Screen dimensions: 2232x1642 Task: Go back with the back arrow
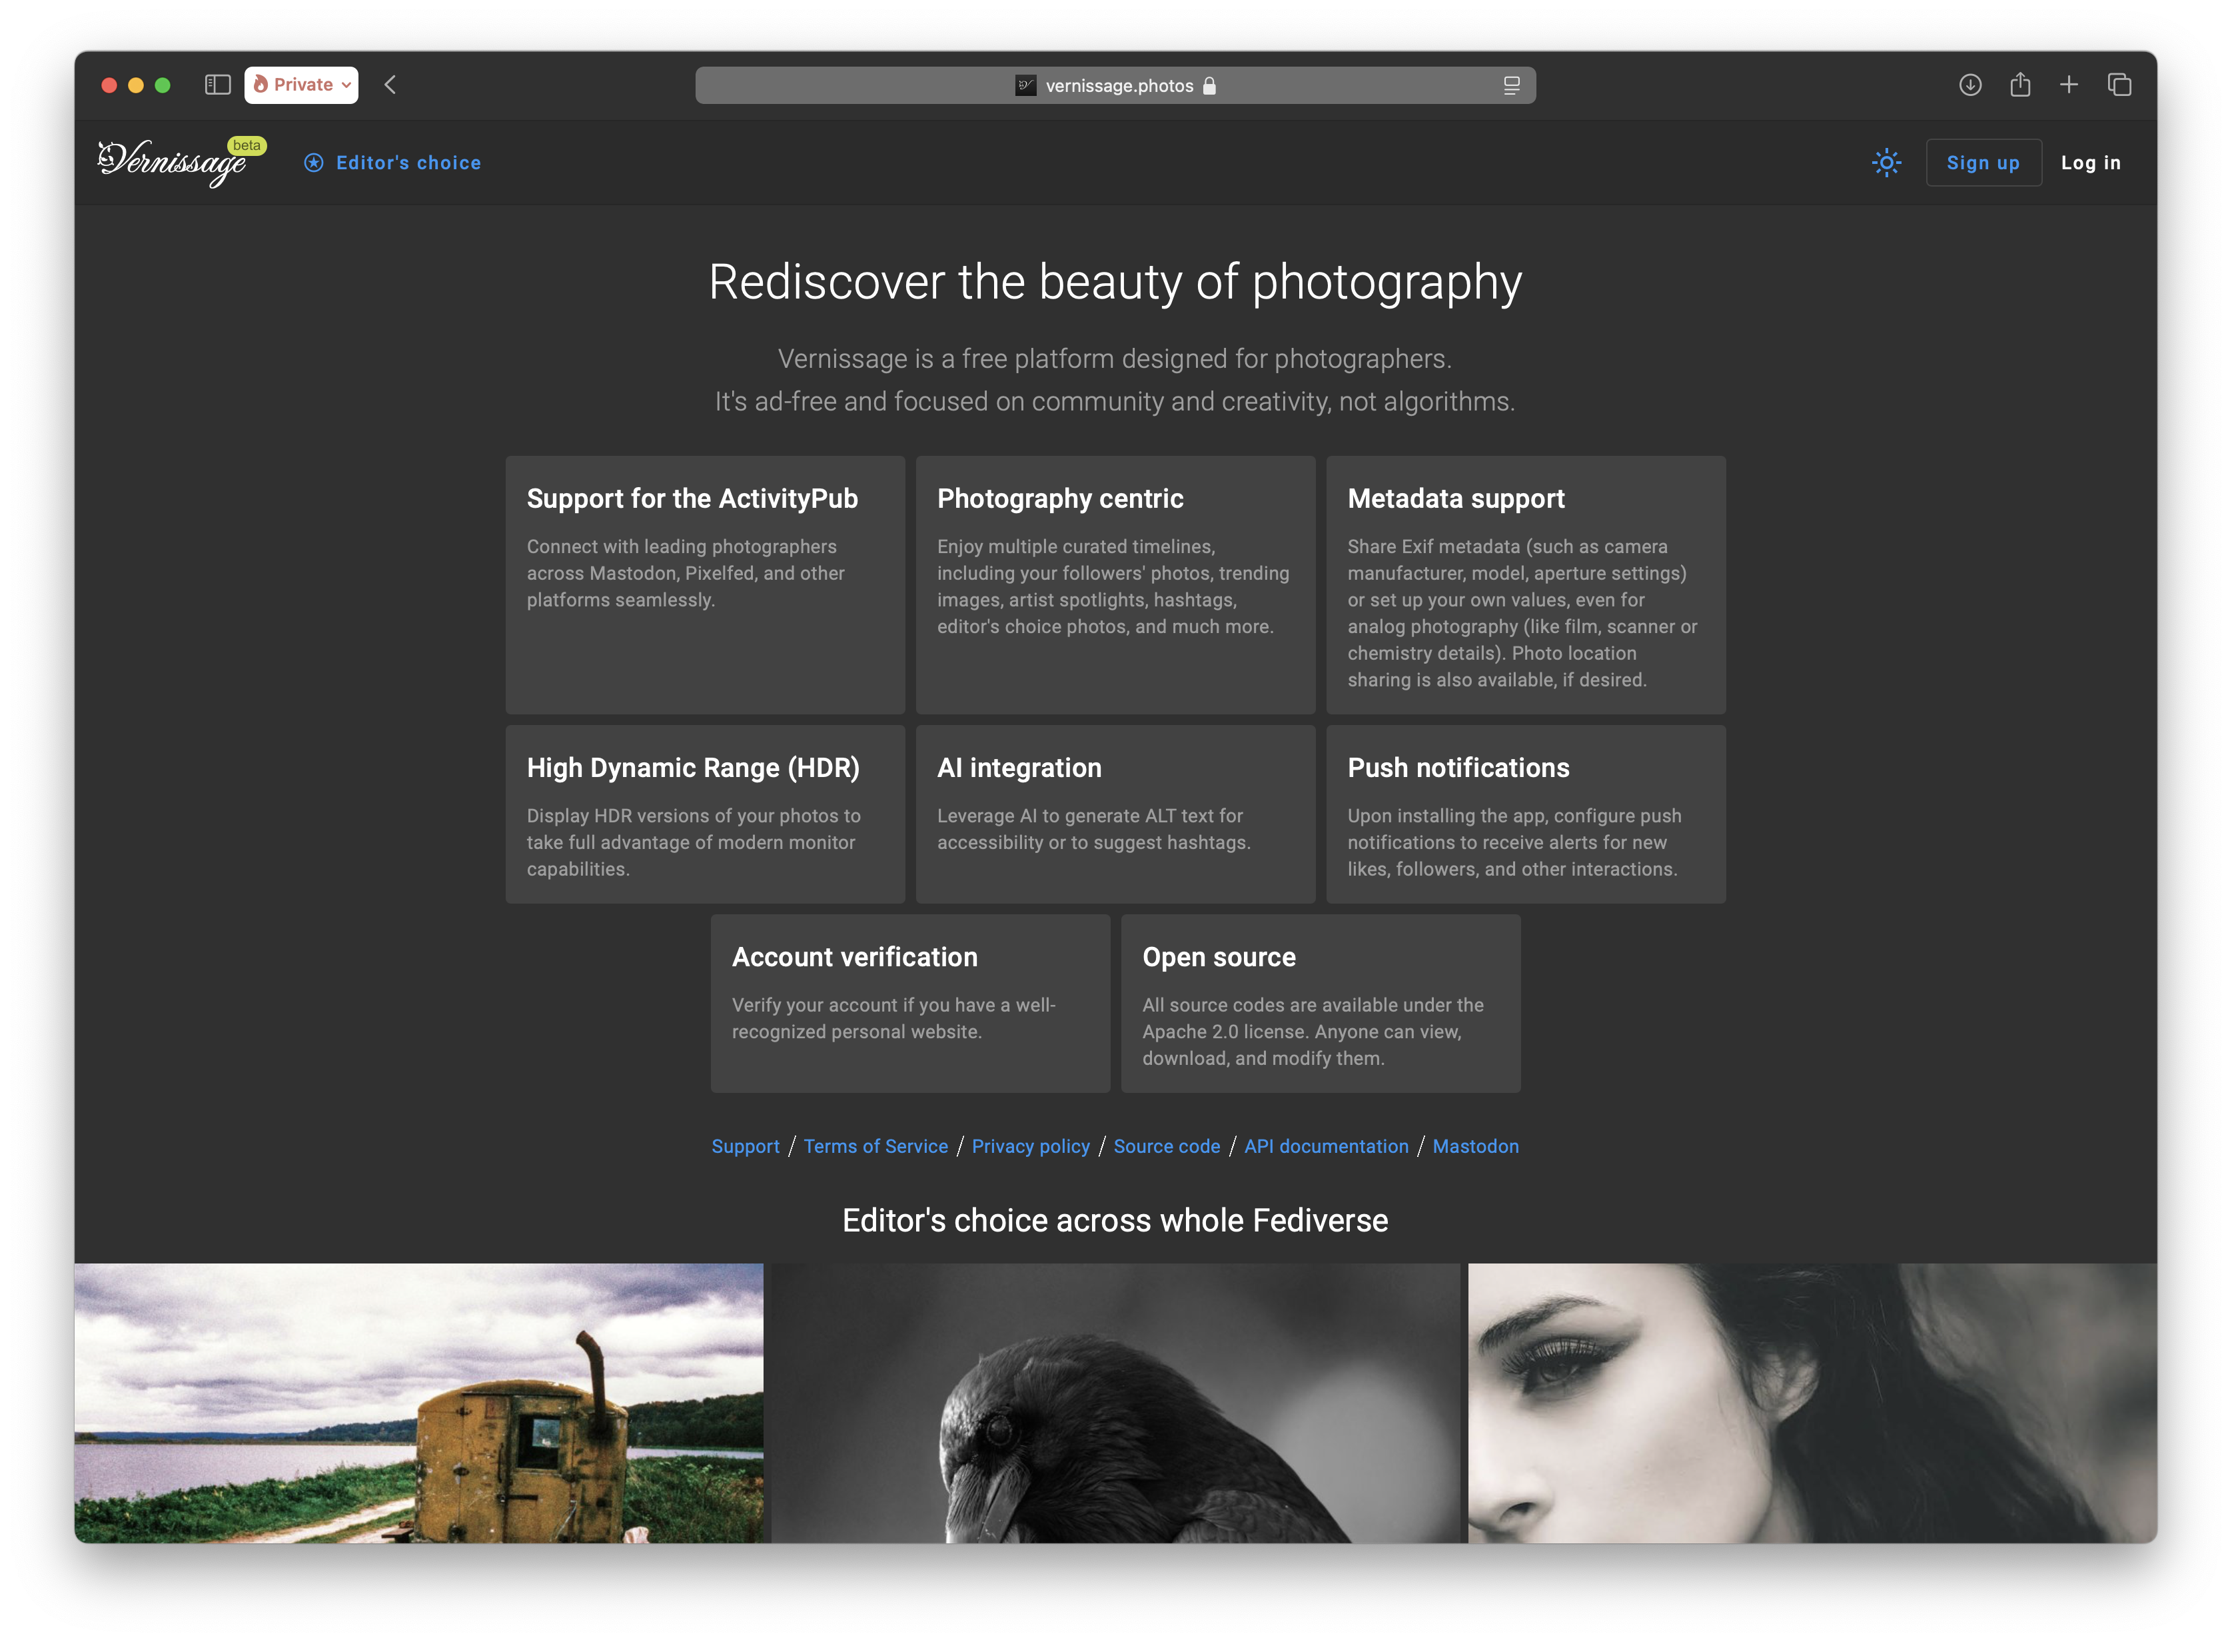point(390,85)
